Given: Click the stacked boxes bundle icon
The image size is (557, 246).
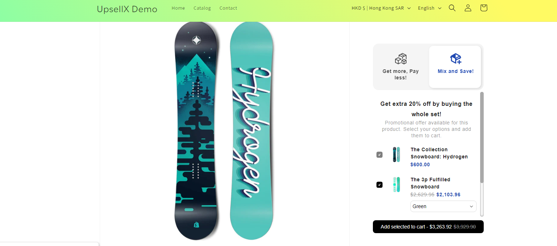Looking at the screenshot, I should (x=401, y=59).
